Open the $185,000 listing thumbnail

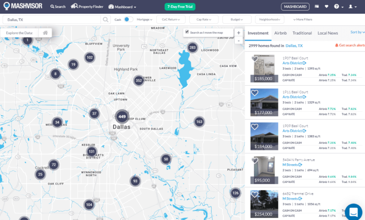tap(264, 69)
